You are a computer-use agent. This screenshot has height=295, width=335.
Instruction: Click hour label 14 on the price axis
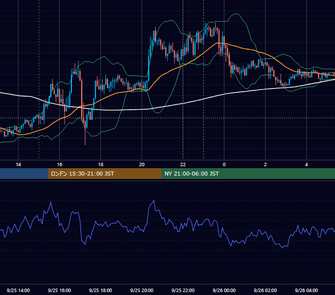point(18,165)
